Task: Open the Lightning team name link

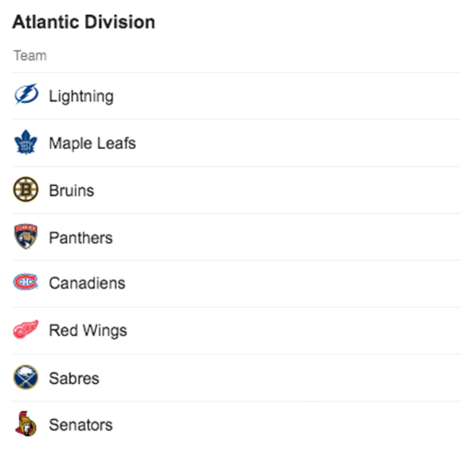Action: coord(81,96)
